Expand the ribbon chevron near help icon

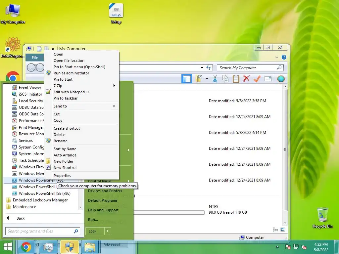click(276, 57)
